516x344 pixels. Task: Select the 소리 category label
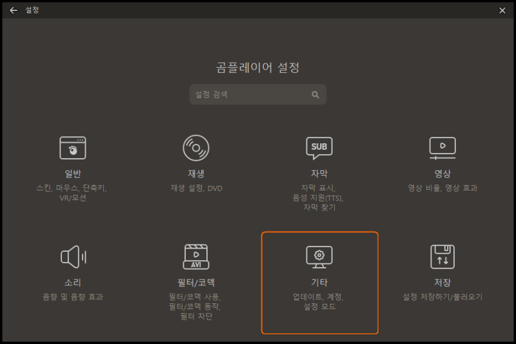click(73, 283)
